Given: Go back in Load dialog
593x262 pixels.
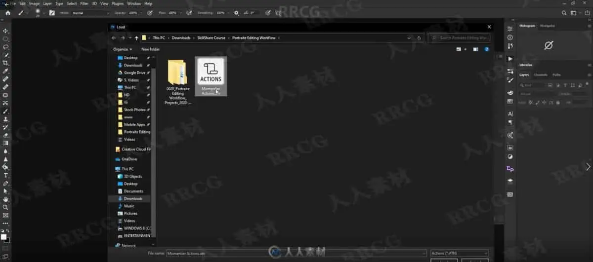Looking at the screenshot, I should point(114,37).
